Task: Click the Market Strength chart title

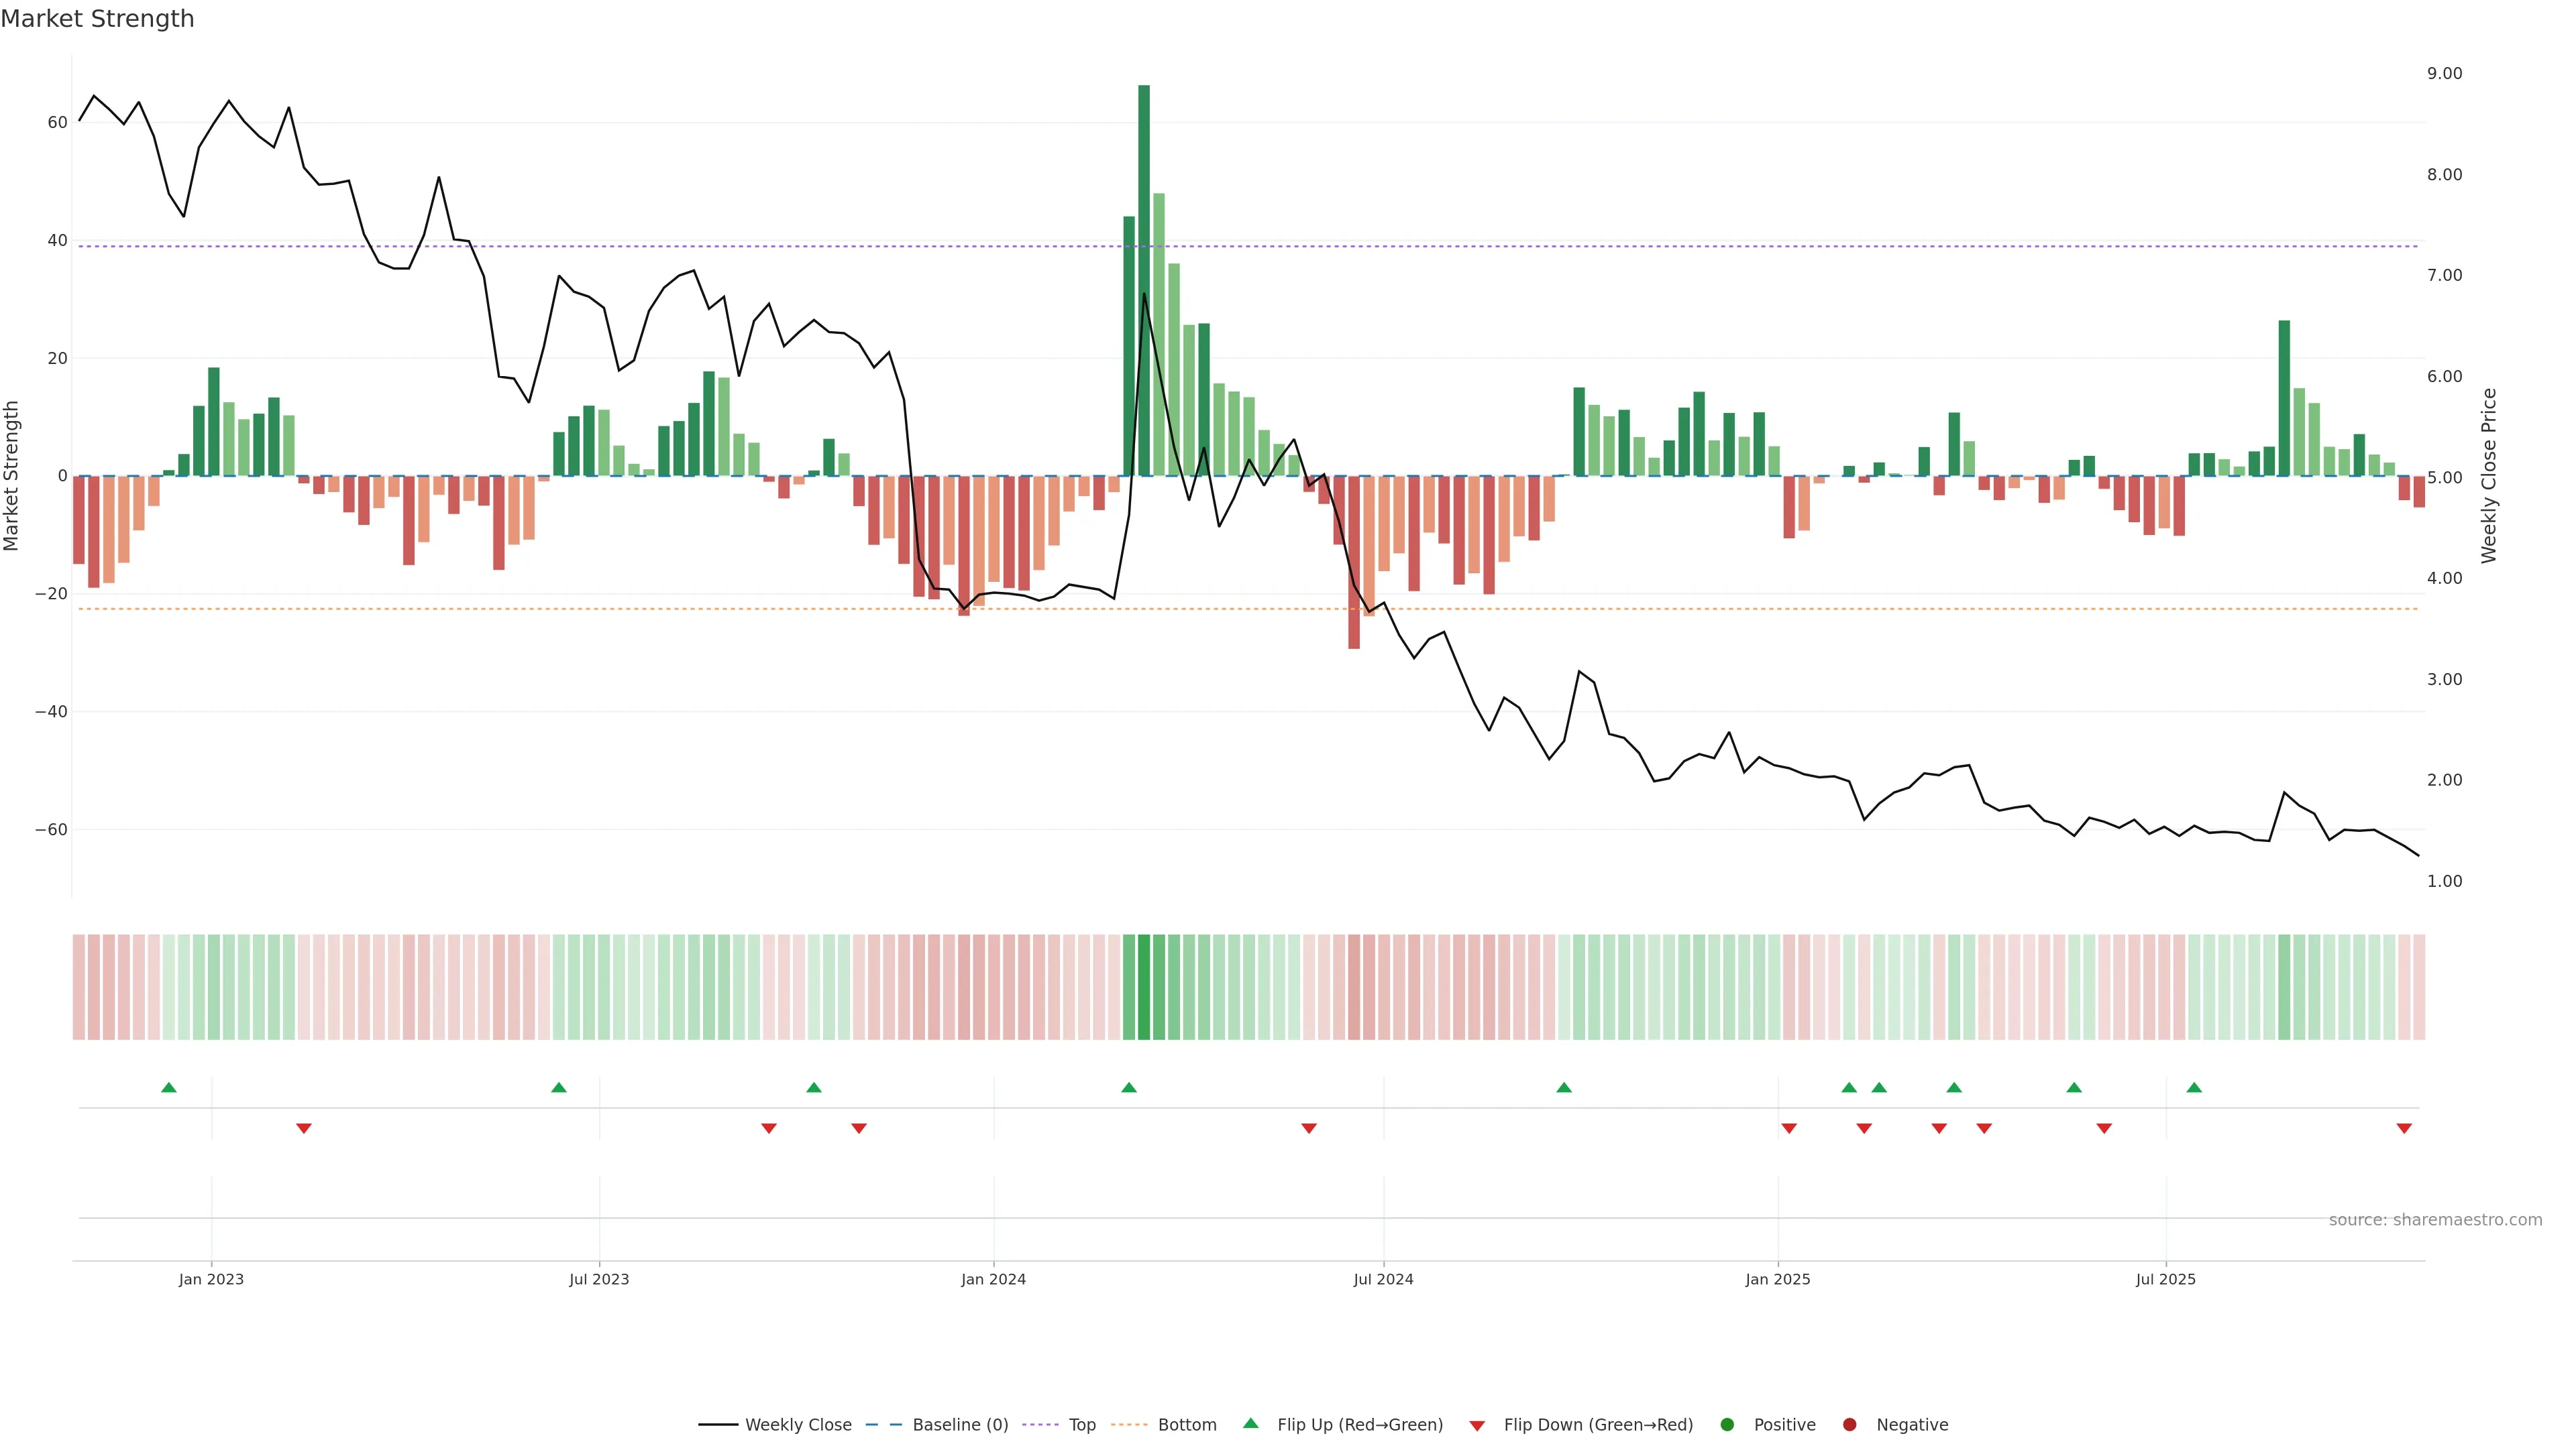Action: (97, 19)
